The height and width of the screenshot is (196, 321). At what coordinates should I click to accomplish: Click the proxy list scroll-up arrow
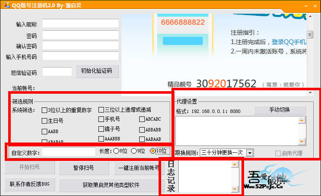pyautogui.click(x=302, y=121)
